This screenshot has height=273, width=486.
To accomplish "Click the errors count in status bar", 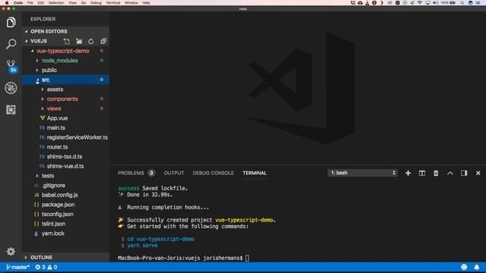I will coord(40,267).
